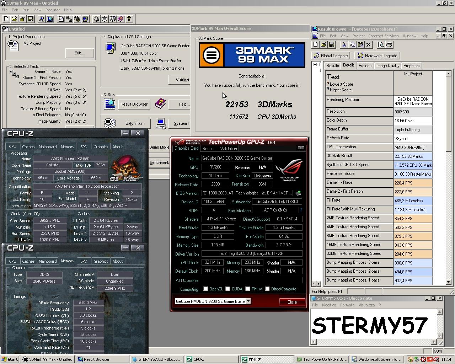Select Image Quality tab in Result Browser

click(x=388, y=66)
